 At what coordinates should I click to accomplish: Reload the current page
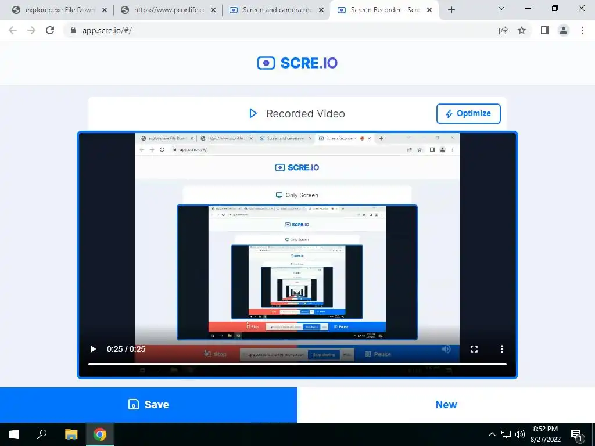tap(50, 30)
